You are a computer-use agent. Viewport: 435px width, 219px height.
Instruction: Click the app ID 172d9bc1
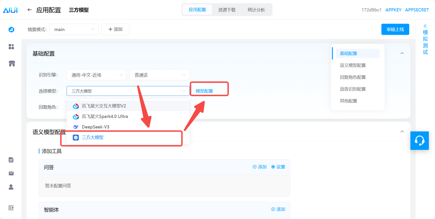pyautogui.click(x=372, y=10)
